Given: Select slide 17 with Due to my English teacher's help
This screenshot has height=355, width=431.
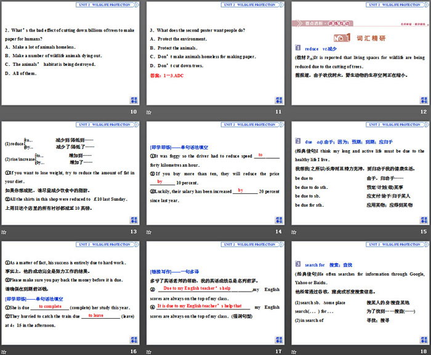Looking at the screenshot, I should tap(215, 293).
